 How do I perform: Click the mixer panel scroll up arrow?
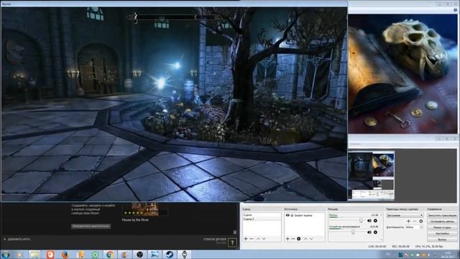tap(381, 215)
